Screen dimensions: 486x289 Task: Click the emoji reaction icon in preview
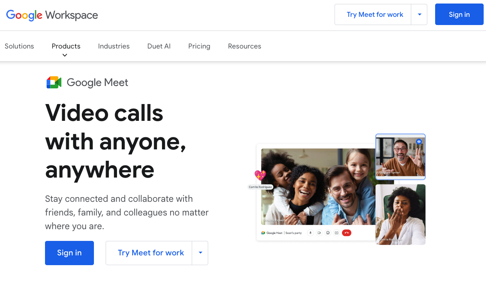pos(328,233)
